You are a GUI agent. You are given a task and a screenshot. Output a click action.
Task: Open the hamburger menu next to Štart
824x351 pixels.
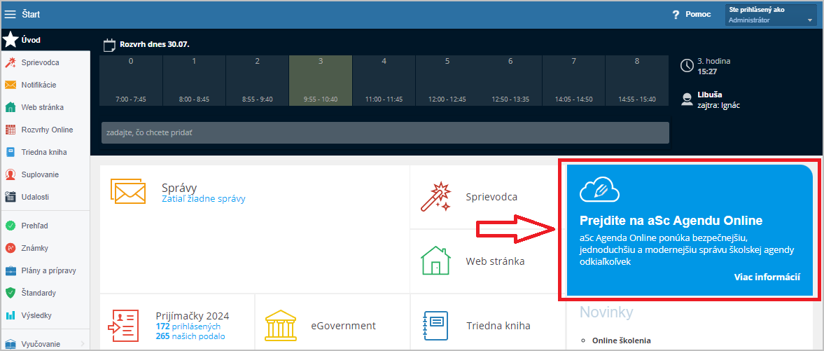tap(10, 14)
